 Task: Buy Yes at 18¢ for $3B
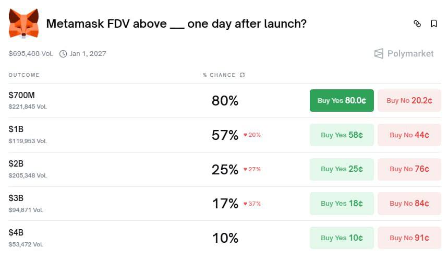point(342,204)
